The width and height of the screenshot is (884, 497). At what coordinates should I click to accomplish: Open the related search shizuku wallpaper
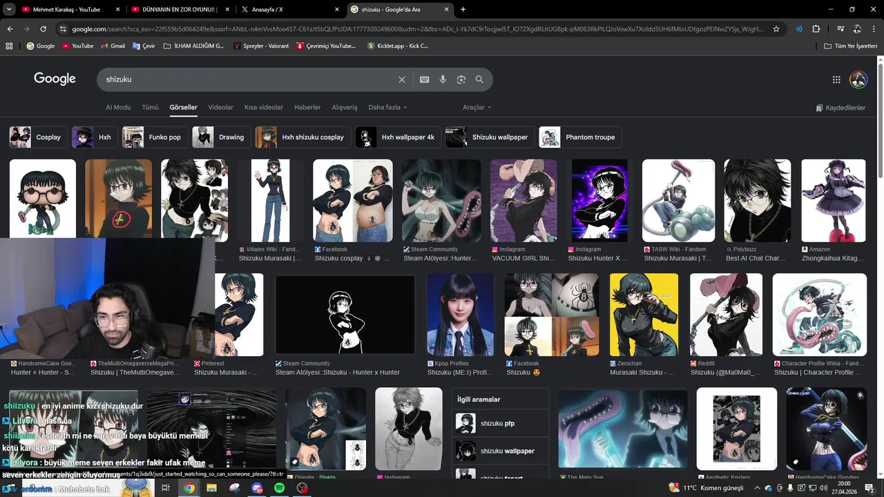[500, 451]
